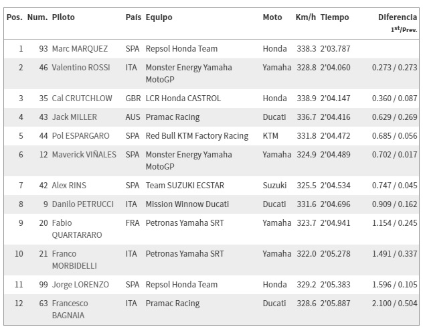Click the Tiempo column header
The width and height of the screenshot is (425, 331).
[335, 17]
